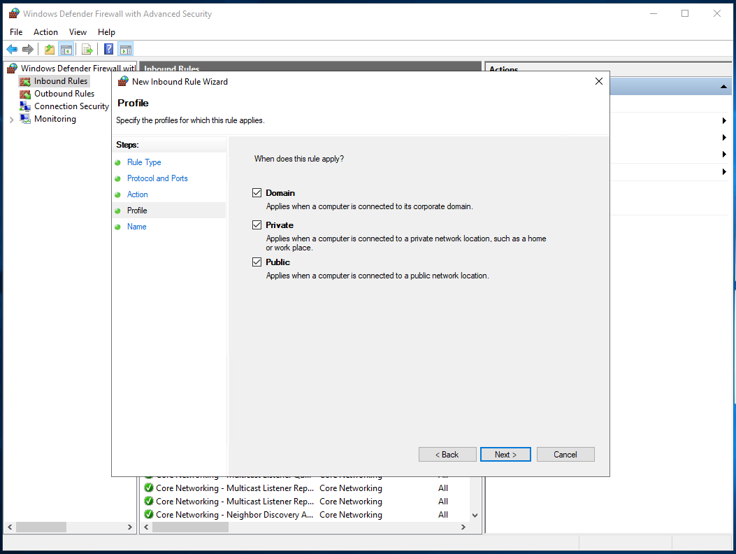Click the rules list vertical scrollbar down arrow
The height and width of the screenshot is (554, 736).
click(x=475, y=515)
